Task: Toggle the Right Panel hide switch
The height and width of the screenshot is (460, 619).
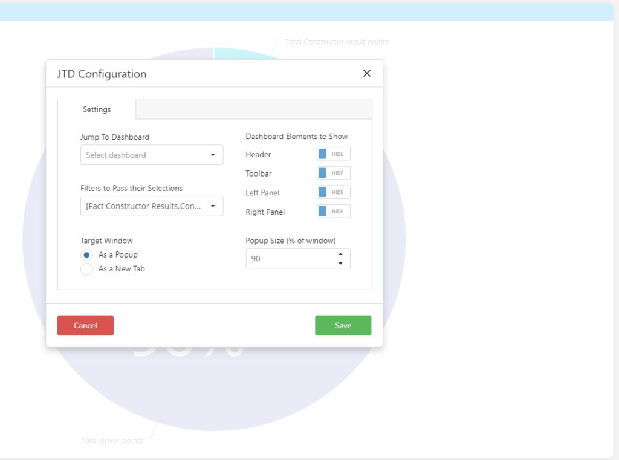Action: coord(333,211)
